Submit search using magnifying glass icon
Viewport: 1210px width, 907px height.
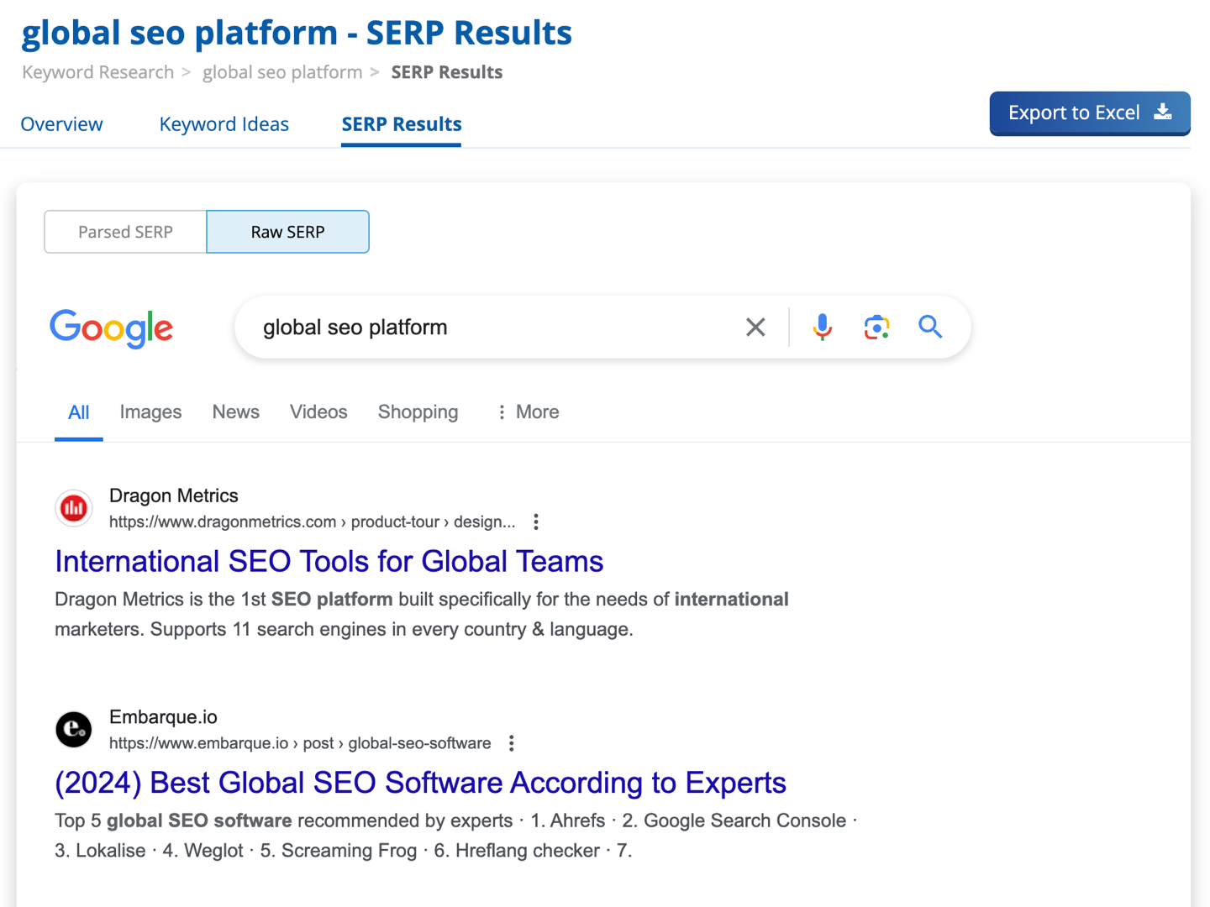[x=930, y=327]
